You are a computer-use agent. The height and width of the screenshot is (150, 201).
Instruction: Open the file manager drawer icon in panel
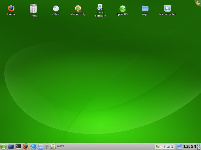(41, 147)
